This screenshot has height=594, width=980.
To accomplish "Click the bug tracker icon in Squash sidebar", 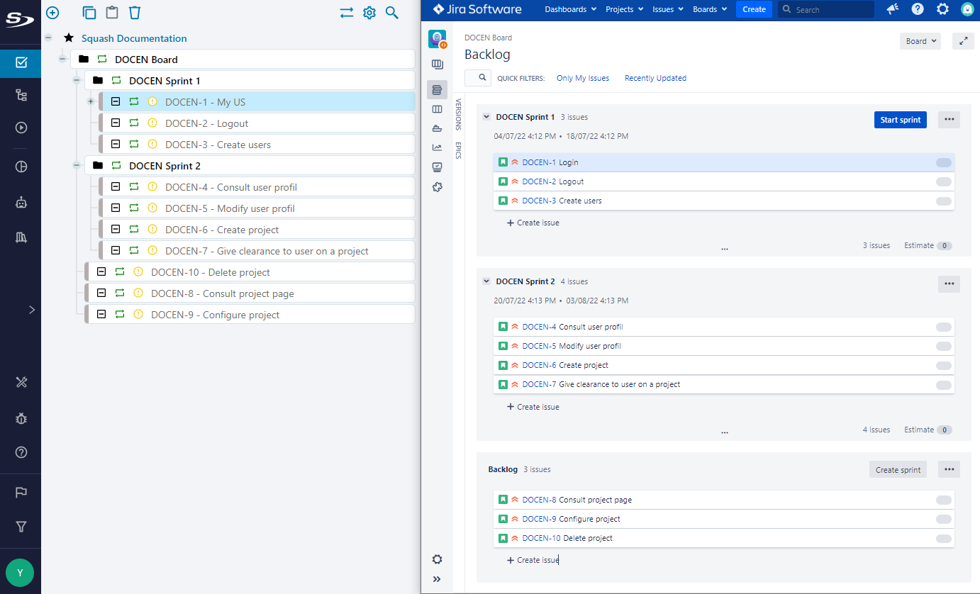I will coord(21,418).
